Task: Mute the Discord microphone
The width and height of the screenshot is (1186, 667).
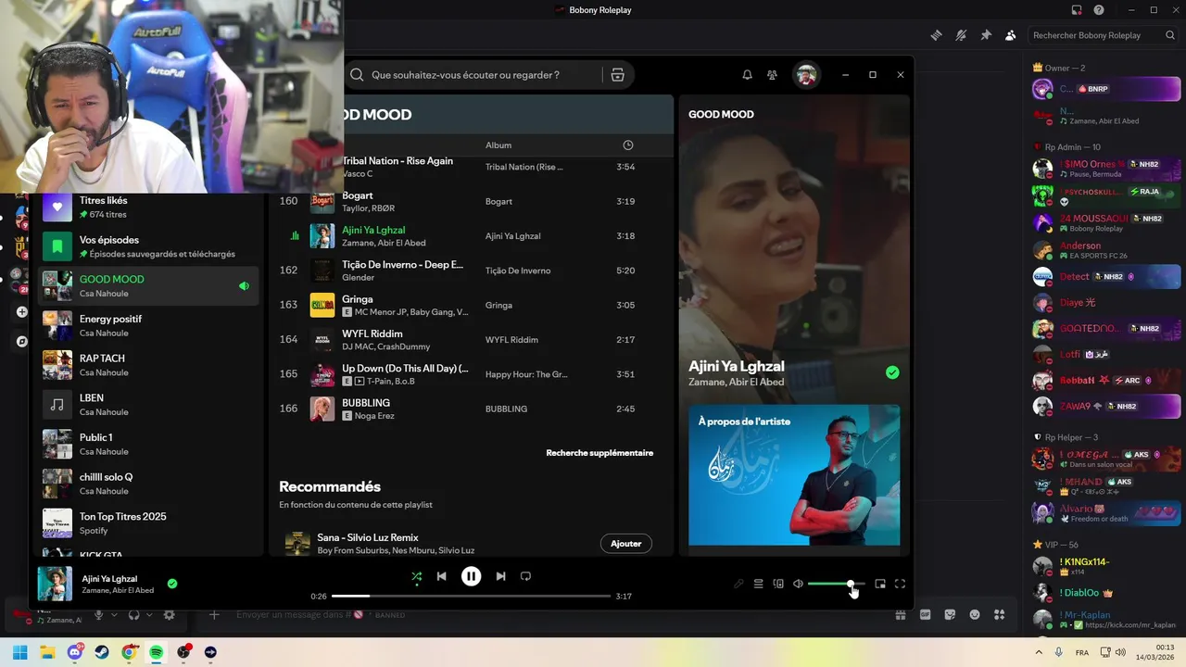Action: 98,615
